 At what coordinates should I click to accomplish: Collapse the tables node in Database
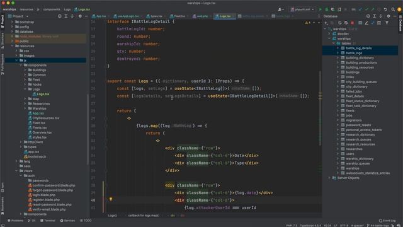tap(334, 44)
